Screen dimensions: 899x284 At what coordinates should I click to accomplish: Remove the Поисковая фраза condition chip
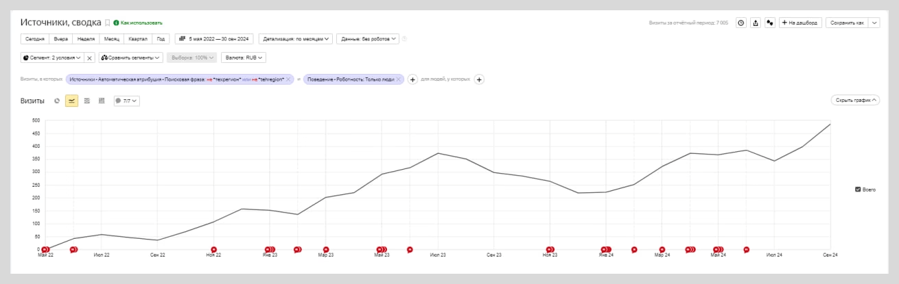(x=289, y=79)
